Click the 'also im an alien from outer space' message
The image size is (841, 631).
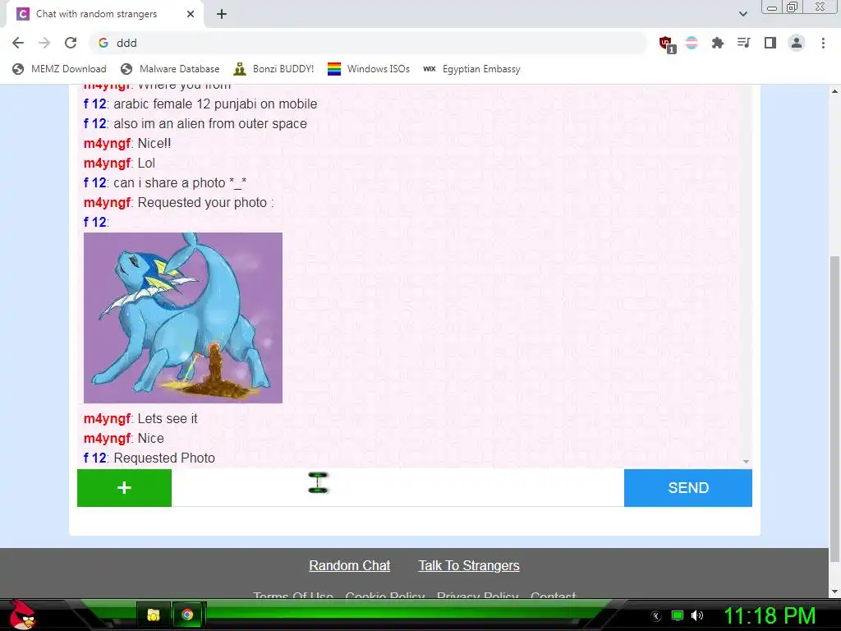(x=195, y=123)
